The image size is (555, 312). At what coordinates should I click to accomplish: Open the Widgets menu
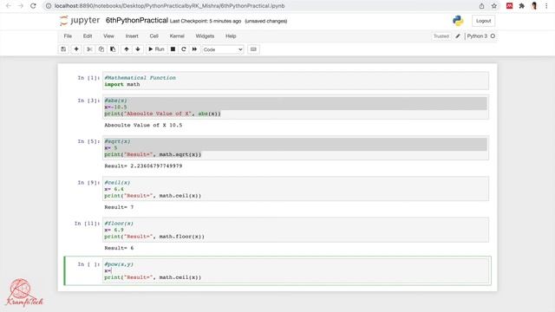pyautogui.click(x=205, y=36)
